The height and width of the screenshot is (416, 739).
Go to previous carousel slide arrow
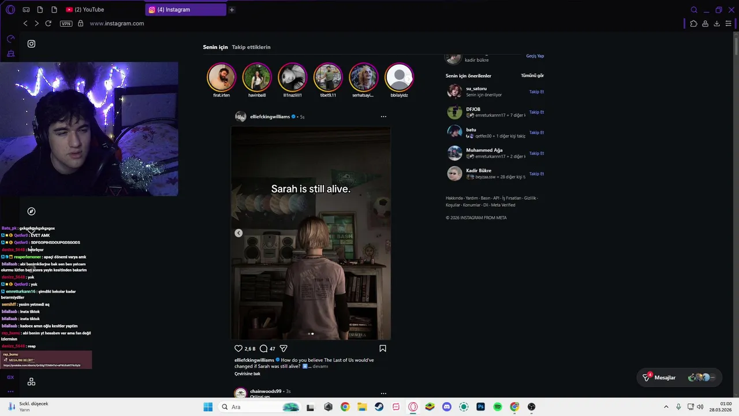238,233
